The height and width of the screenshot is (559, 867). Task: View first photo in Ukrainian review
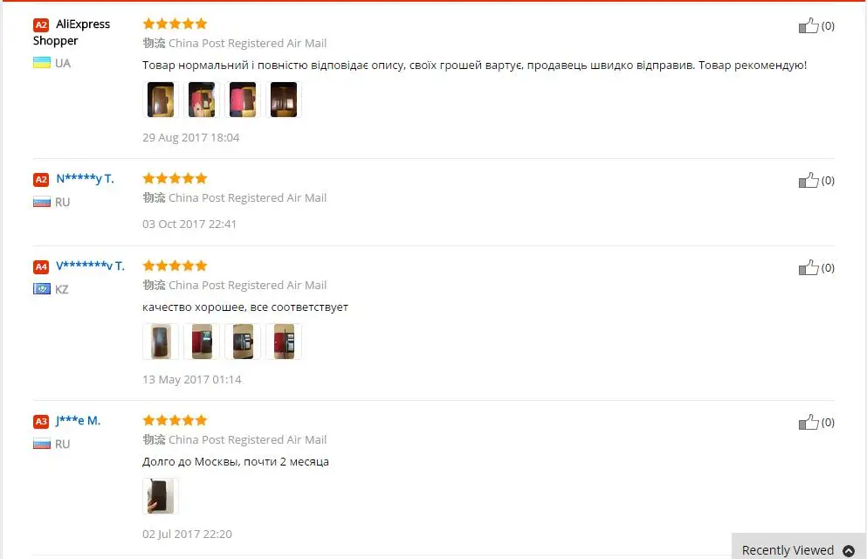(161, 100)
